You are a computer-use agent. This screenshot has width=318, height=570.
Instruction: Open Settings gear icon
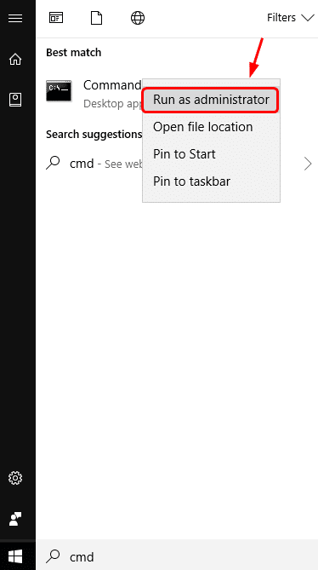[15, 478]
